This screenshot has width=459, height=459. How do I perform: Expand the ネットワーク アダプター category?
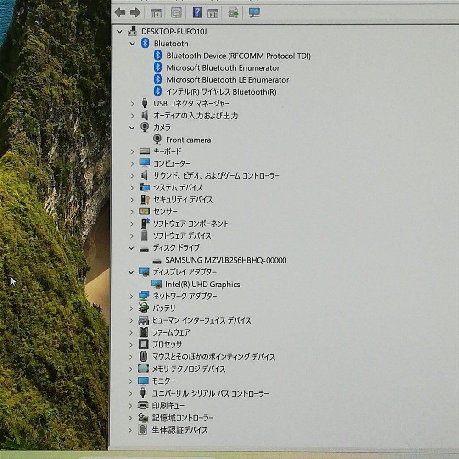[x=131, y=297]
